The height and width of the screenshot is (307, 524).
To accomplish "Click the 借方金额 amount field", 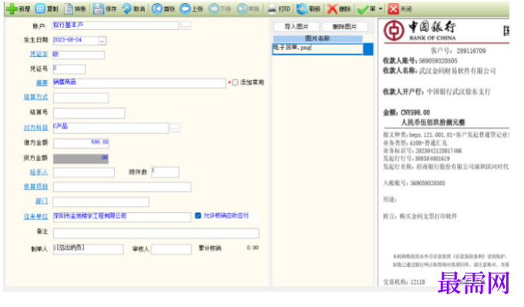I will [81, 143].
